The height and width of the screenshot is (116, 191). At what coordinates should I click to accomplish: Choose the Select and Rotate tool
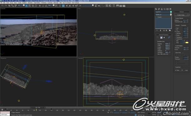point(43,6)
